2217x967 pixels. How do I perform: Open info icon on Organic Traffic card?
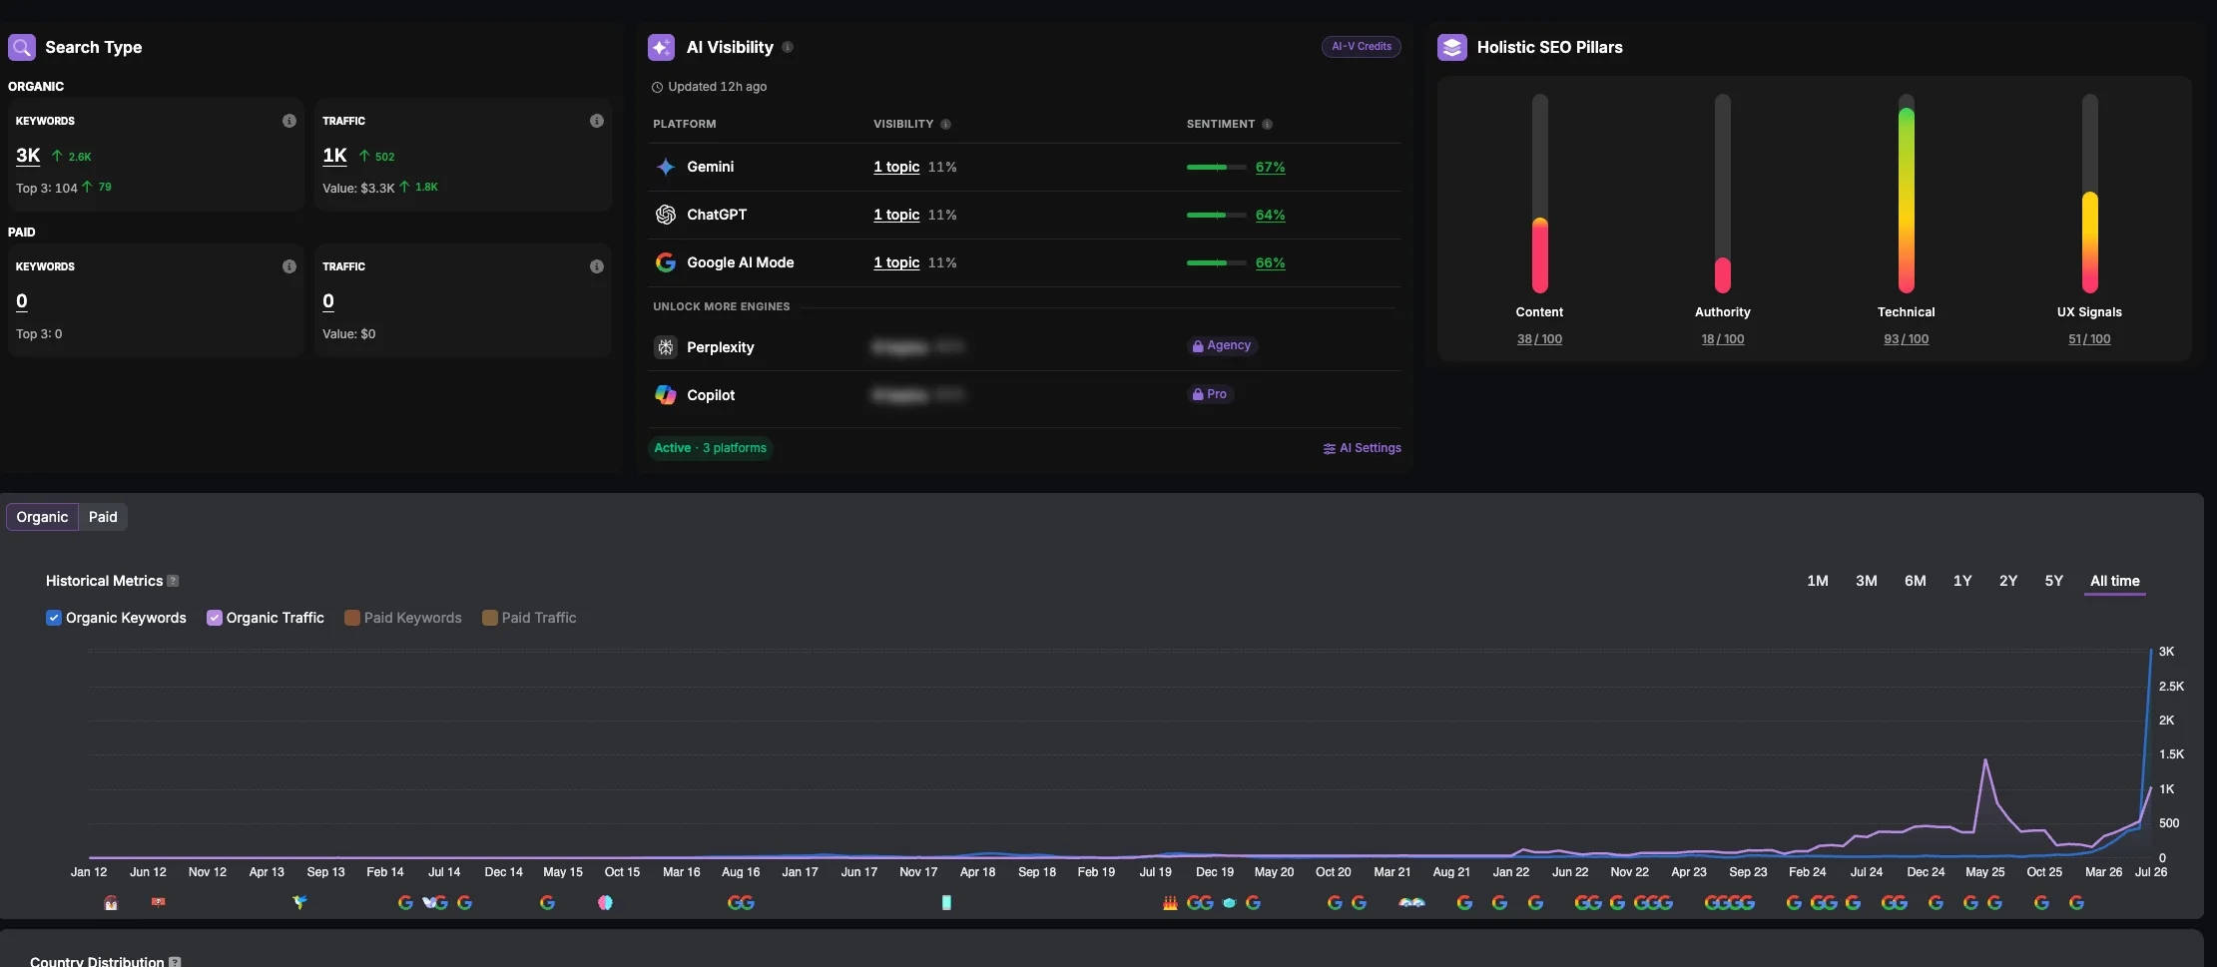click(x=597, y=121)
